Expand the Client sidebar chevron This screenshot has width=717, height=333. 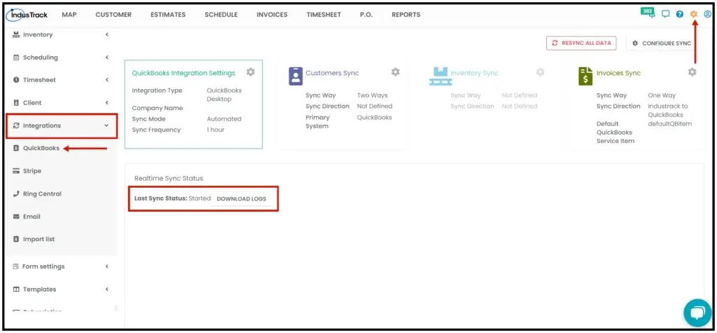pos(106,103)
